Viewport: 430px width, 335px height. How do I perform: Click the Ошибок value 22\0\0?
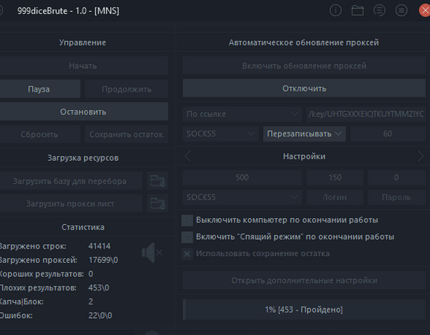tap(100, 316)
